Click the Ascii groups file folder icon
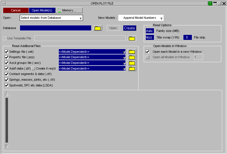The image size is (227, 154). 132,63
